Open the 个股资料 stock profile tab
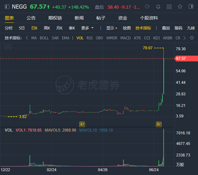Screen dimensions: 198x175 pos(149,18)
